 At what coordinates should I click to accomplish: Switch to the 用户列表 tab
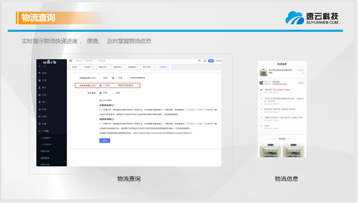click(x=146, y=67)
